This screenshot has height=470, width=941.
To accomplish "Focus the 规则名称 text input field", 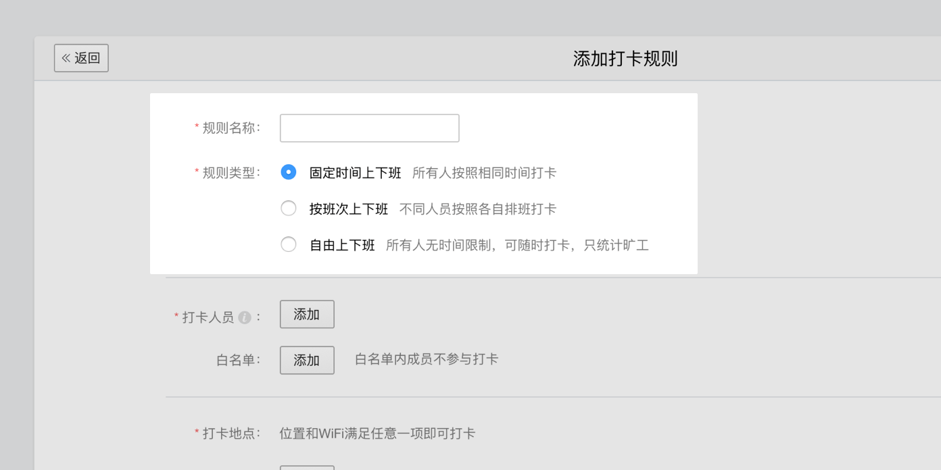I will click(x=370, y=128).
